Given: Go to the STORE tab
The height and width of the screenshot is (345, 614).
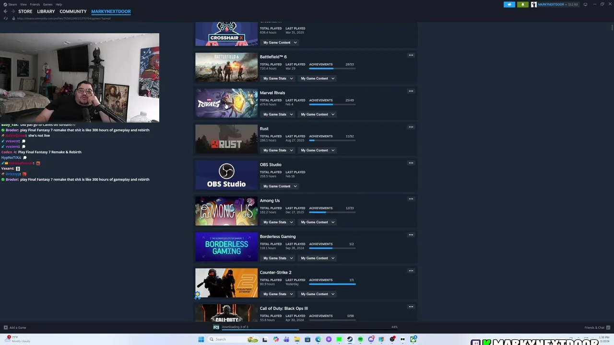Looking at the screenshot, I should [25, 11].
